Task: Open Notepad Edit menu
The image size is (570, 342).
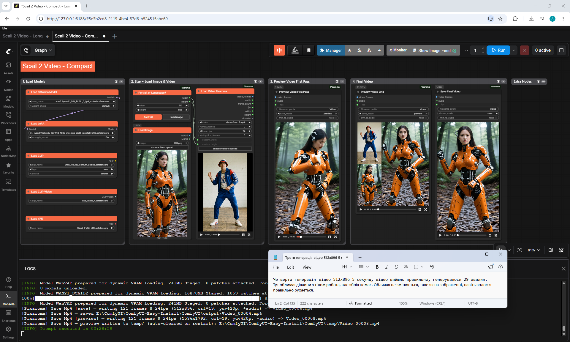Action: click(290, 267)
